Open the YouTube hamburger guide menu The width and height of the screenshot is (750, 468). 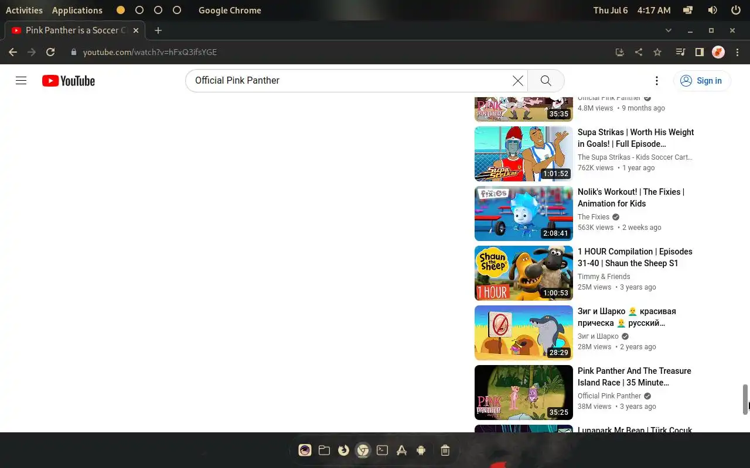pyautogui.click(x=21, y=81)
